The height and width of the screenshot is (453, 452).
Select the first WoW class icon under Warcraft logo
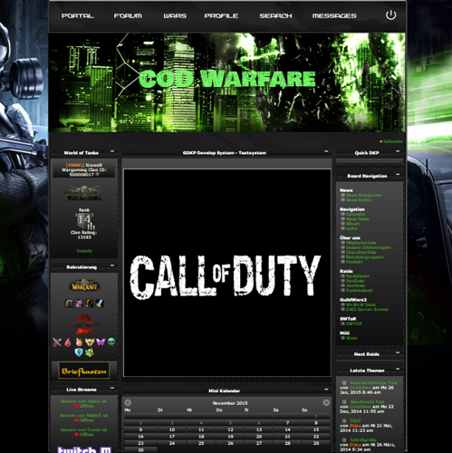pos(69,304)
